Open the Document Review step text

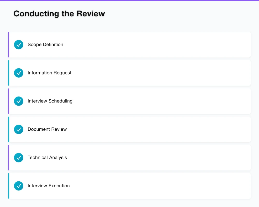pyautogui.click(x=47, y=129)
